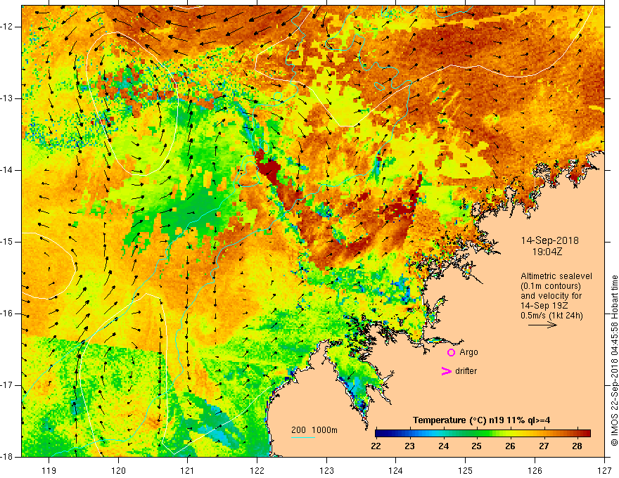Image resolution: width=619 pixels, height=478 pixels.
Task: Click longitude axis label 123
Action: 326,470
